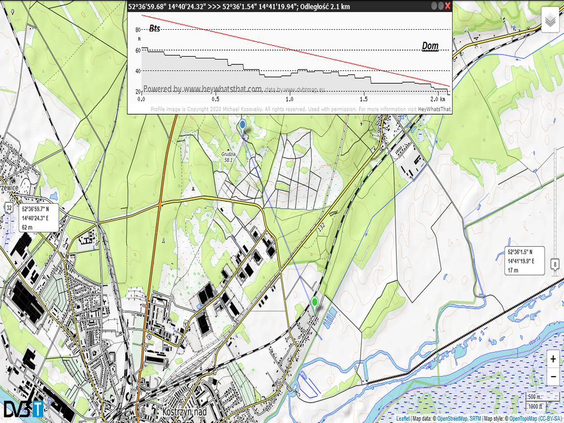Open the OpenTopoMap style link
This screenshot has height=423, width=564.
click(x=523, y=419)
